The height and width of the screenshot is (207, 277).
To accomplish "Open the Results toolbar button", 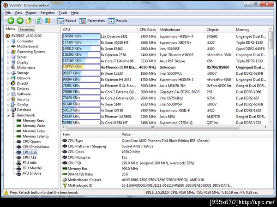I will coord(117,21).
